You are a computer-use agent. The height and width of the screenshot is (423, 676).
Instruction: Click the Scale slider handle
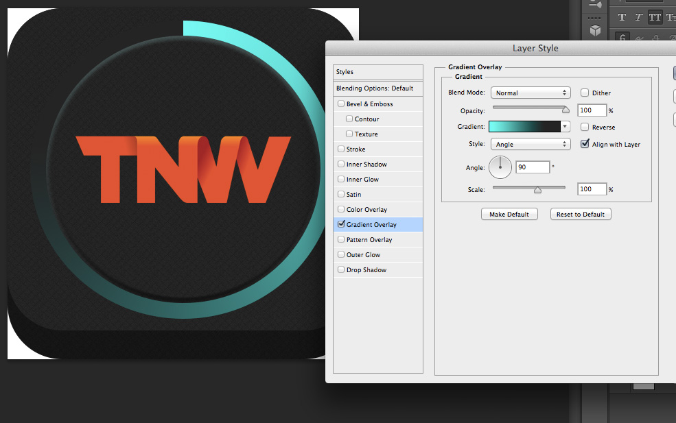537,189
